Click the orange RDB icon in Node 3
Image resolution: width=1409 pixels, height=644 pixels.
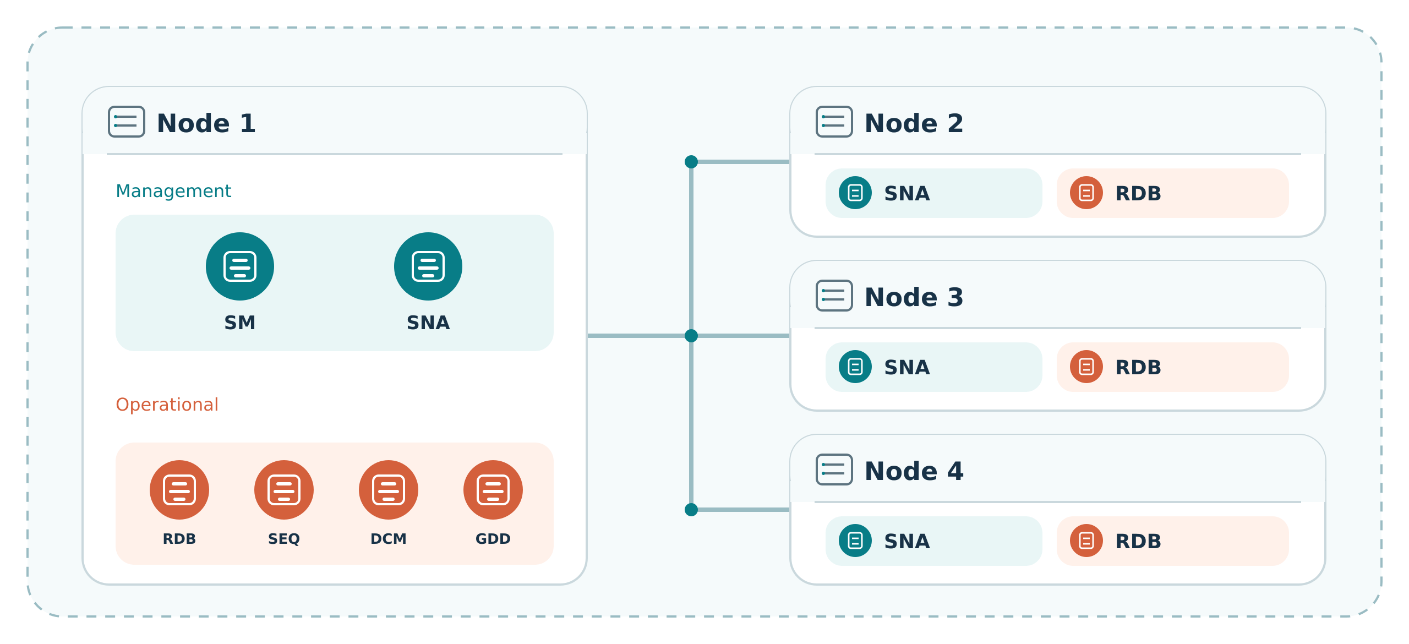pos(1086,367)
